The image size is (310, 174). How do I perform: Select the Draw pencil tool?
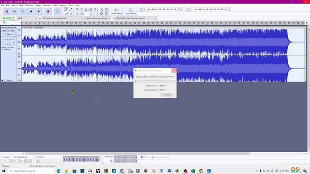click(66, 14)
